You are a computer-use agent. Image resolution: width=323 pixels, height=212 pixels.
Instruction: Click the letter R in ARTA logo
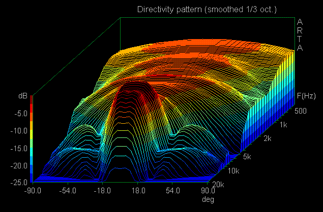[x=300, y=30]
